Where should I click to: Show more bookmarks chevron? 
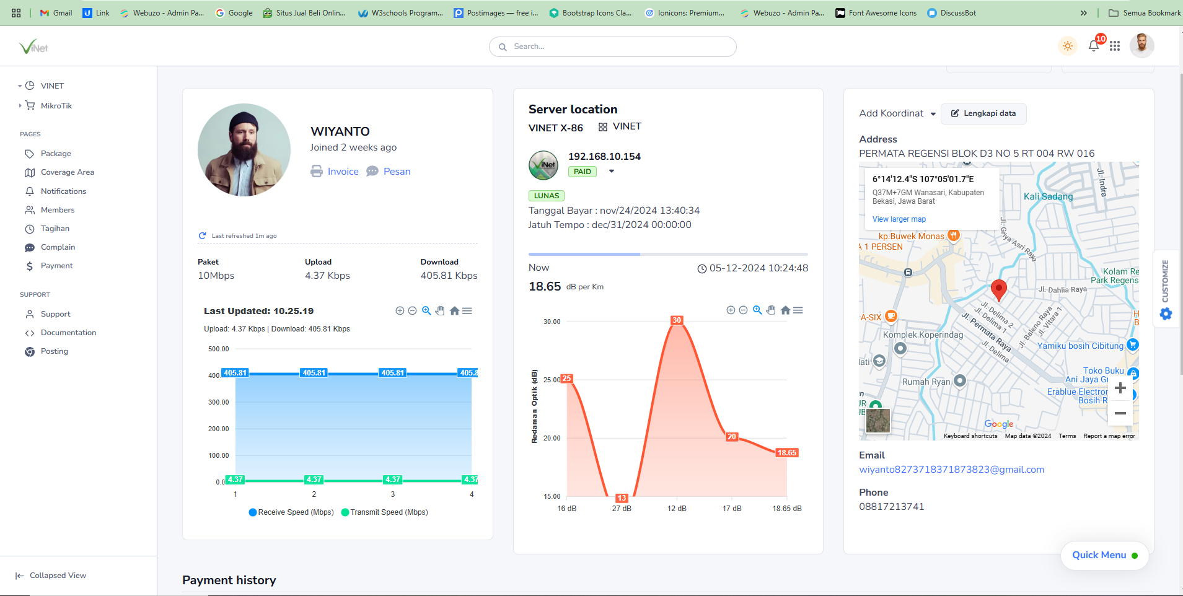[x=1083, y=12]
